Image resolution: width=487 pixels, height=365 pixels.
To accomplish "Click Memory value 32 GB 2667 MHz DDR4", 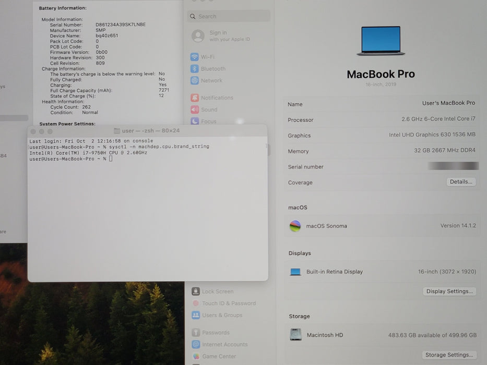I will 444,150.
